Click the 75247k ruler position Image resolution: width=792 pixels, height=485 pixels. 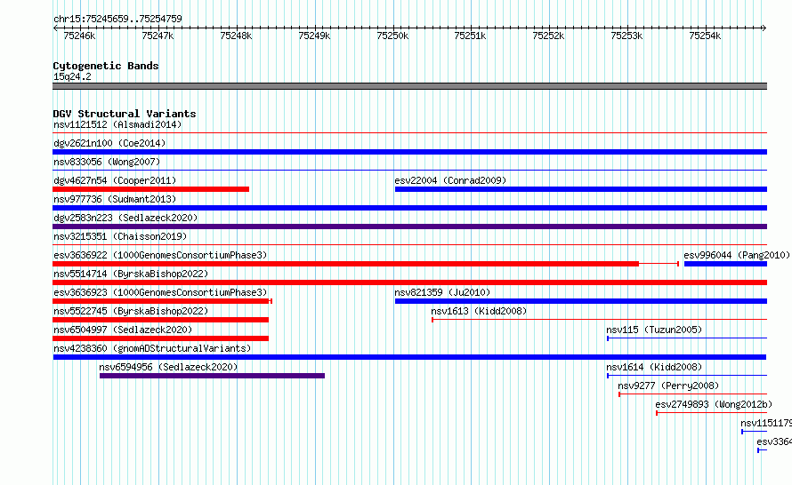158,36
